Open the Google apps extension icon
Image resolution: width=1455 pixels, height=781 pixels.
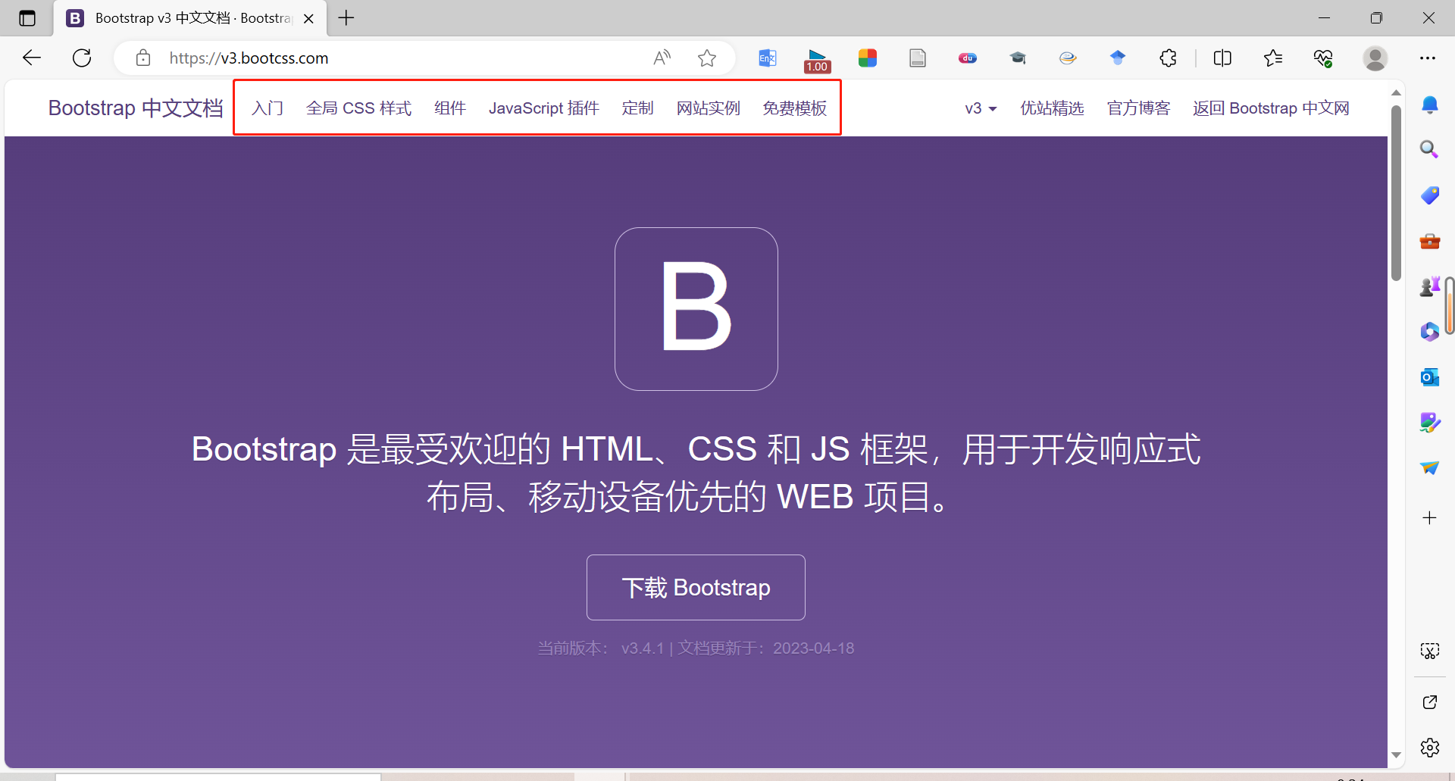(868, 58)
